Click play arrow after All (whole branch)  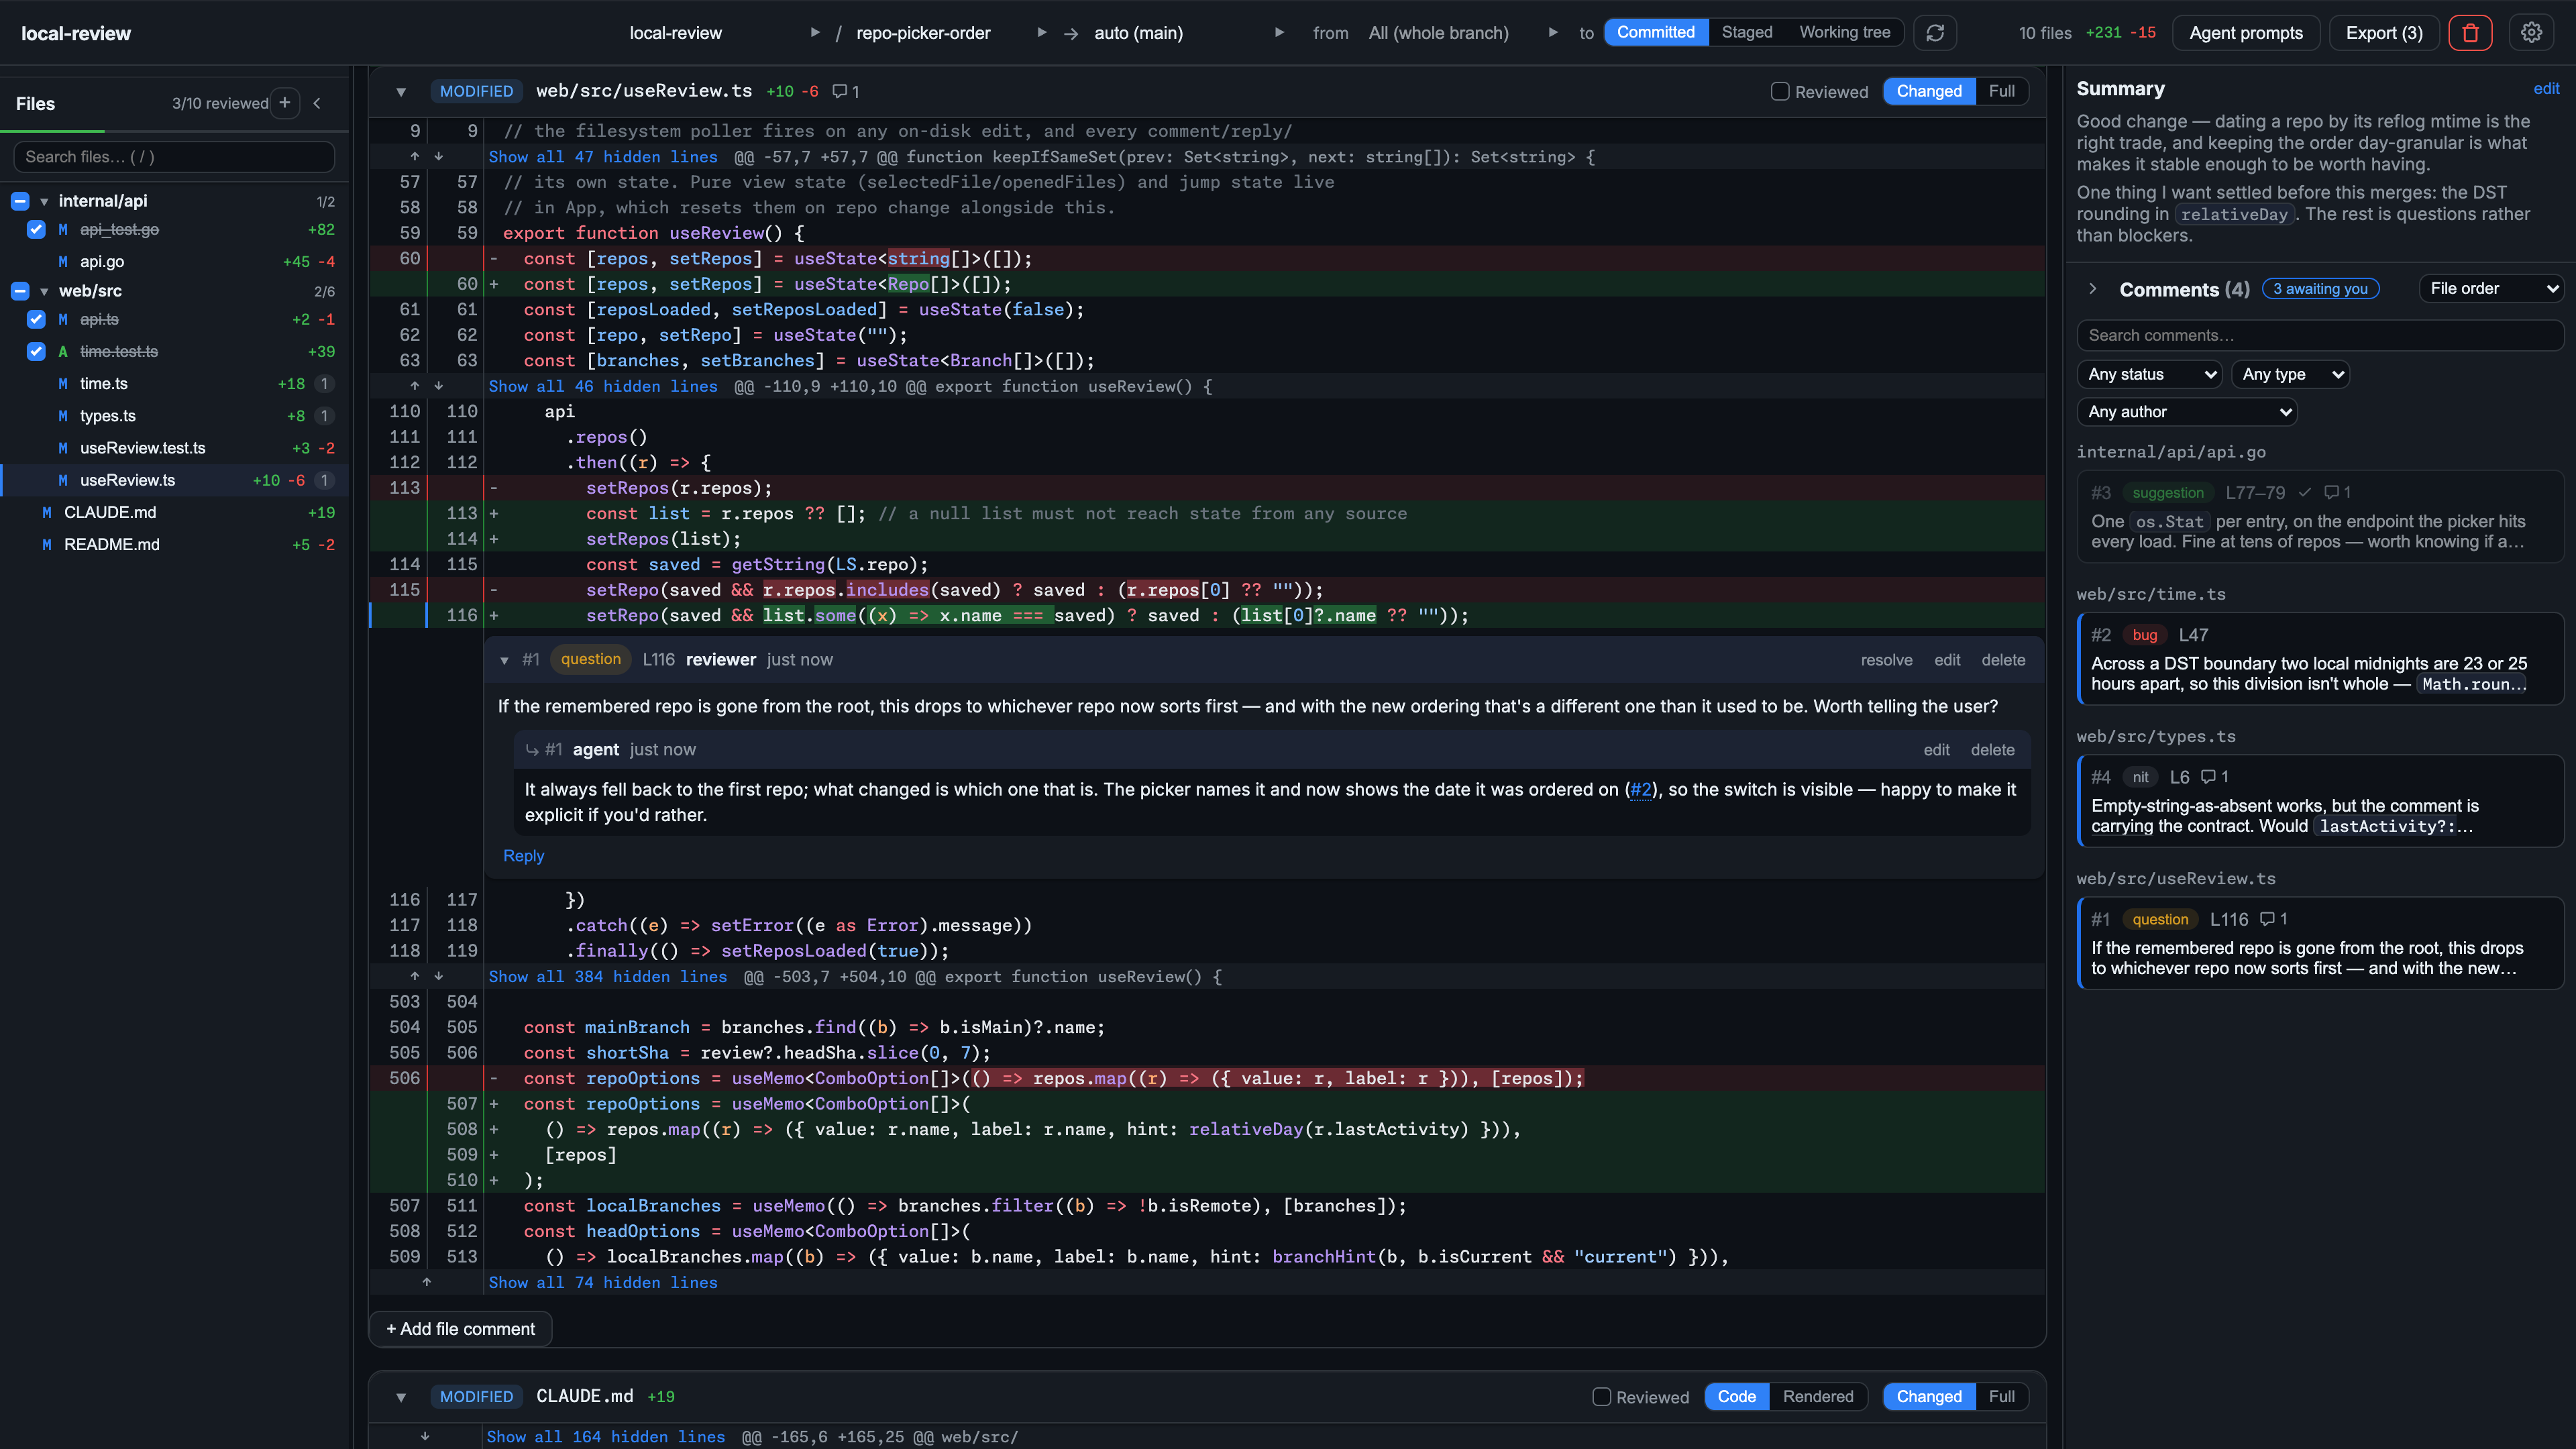tap(1552, 33)
